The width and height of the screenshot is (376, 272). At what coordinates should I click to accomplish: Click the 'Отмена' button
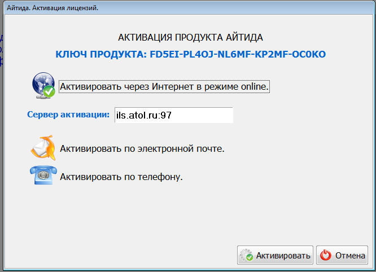click(x=342, y=255)
